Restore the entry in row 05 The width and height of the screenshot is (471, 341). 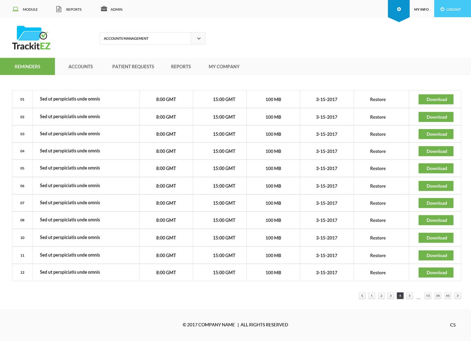point(378,168)
